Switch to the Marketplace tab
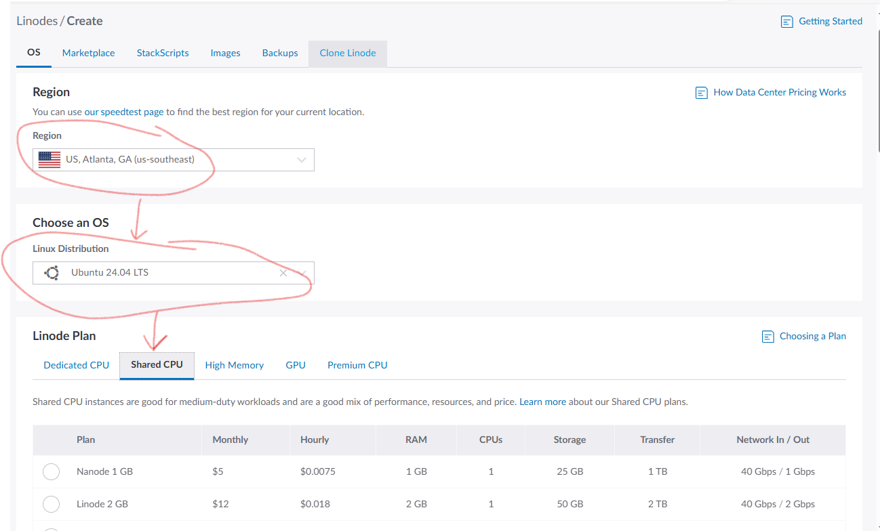 89,54
